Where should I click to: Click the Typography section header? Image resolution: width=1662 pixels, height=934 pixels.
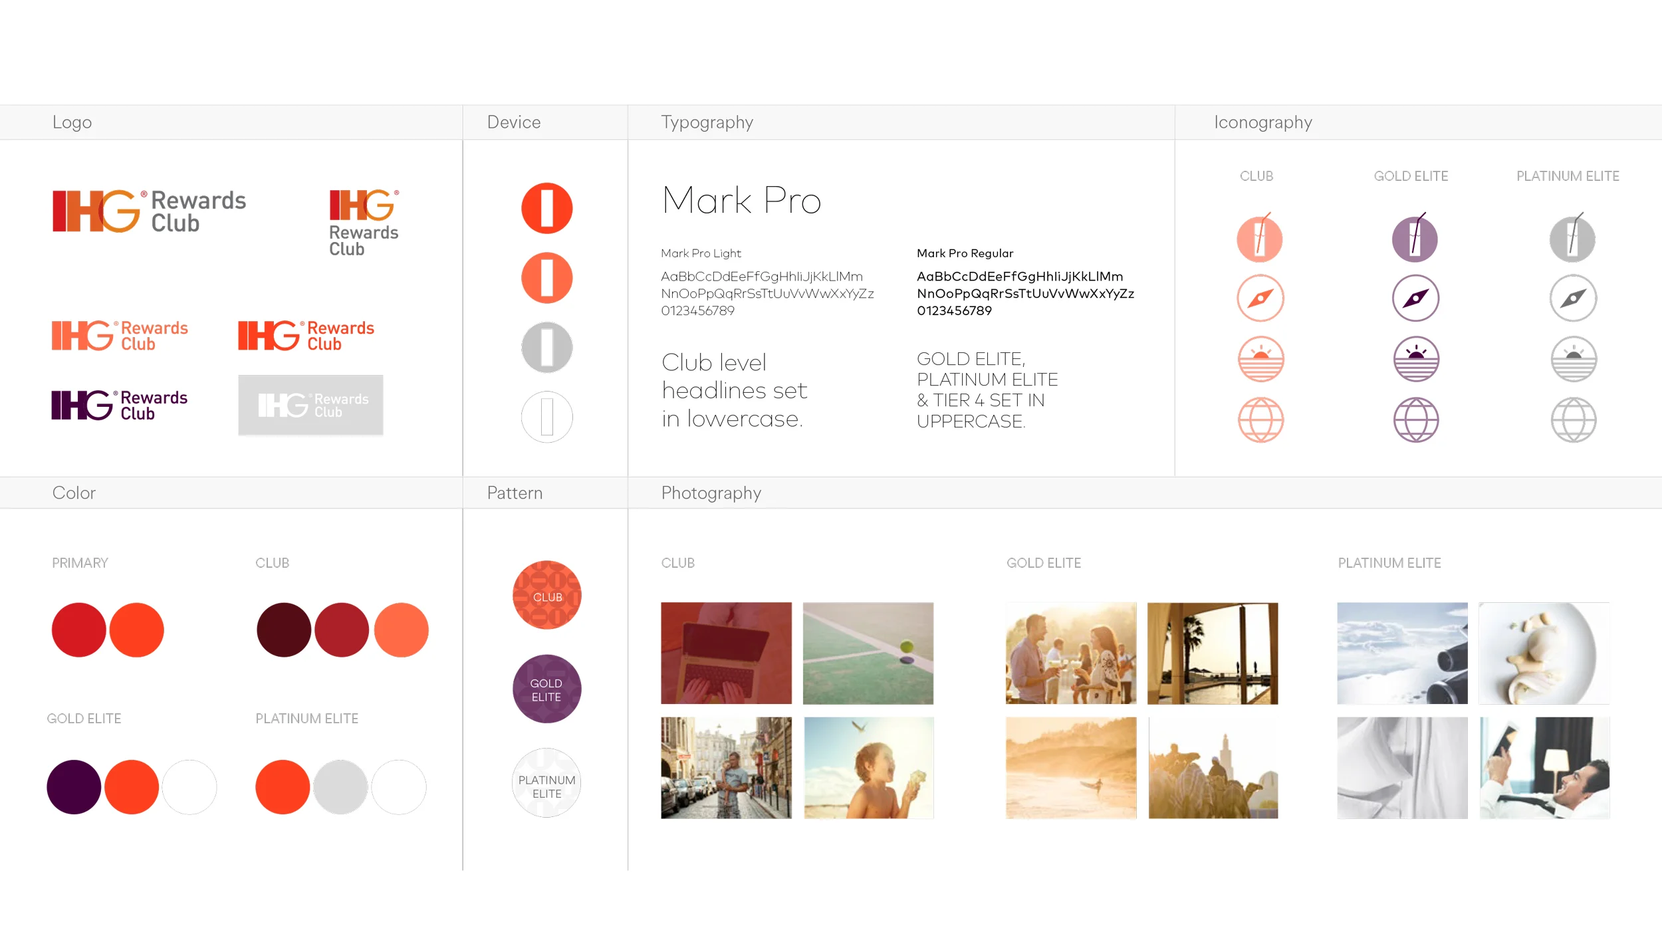coord(707,122)
